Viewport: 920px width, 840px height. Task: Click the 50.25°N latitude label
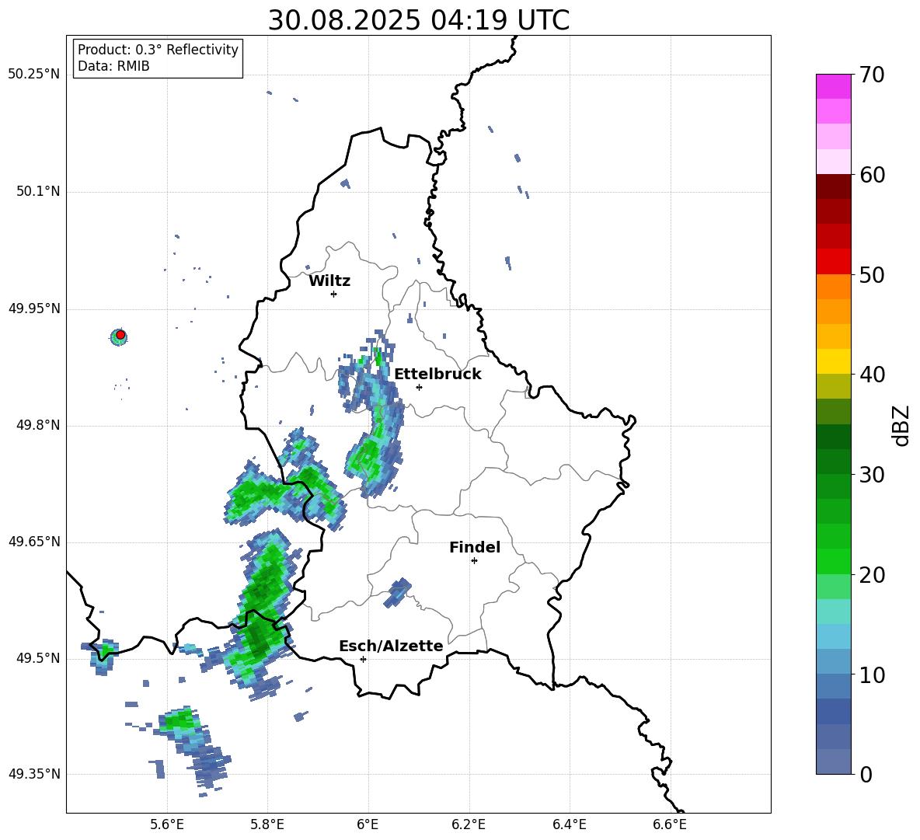[34, 75]
